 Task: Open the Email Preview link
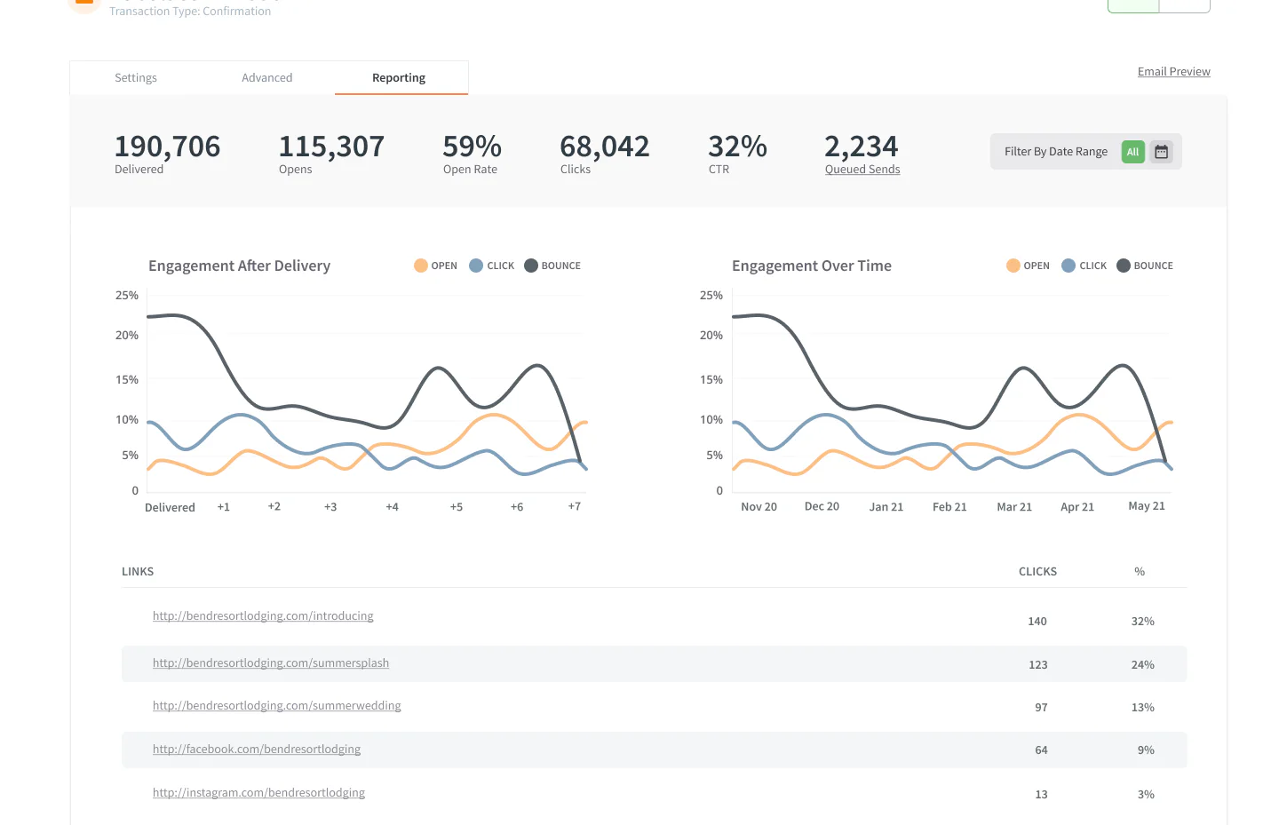tap(1174, 72)
